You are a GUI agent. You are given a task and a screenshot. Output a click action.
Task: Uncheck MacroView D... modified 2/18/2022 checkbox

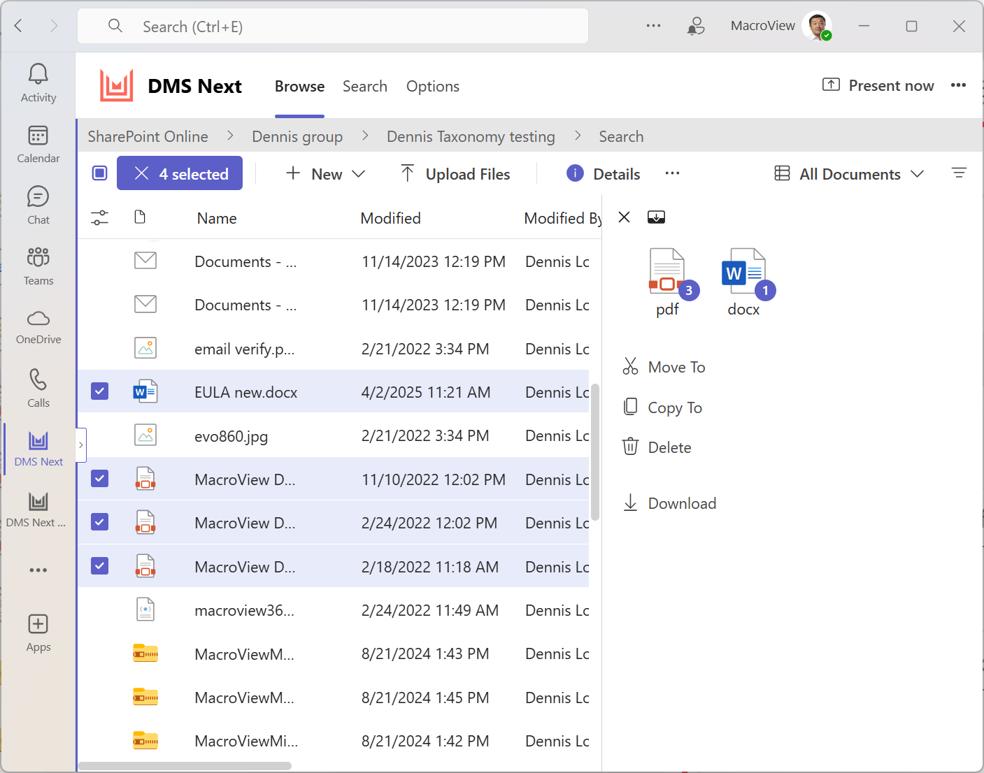[100, 566]
